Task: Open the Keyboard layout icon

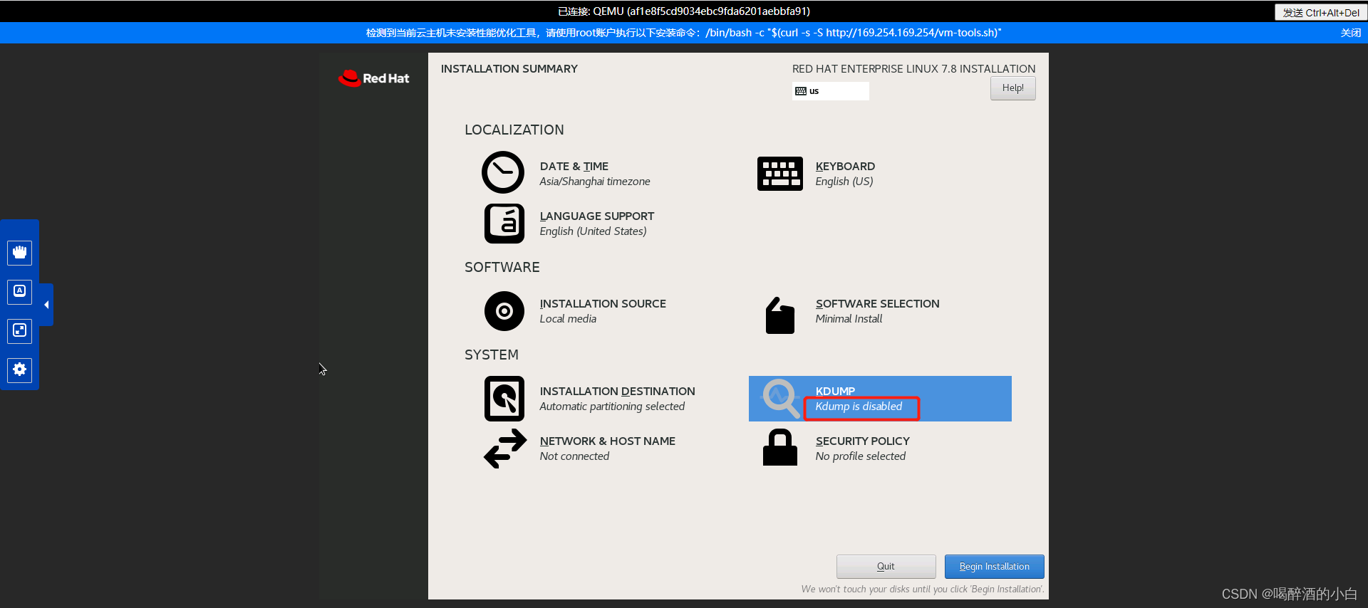Action: [x=779, y=174]
